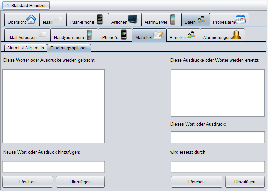Click the iPhone icon on Push-iPhone tab
The height and width of the screenshot is (191, 268).
pos(100,19)
